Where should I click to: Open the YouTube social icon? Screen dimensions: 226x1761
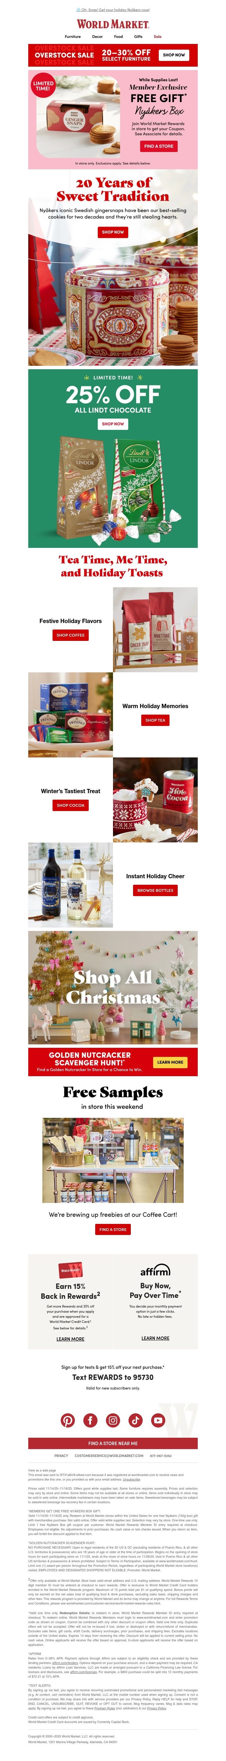(x=158, y=1420)
